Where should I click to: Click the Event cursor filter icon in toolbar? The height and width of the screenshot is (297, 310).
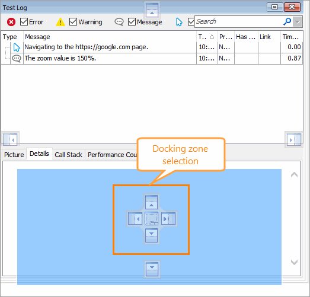point(179,22)
